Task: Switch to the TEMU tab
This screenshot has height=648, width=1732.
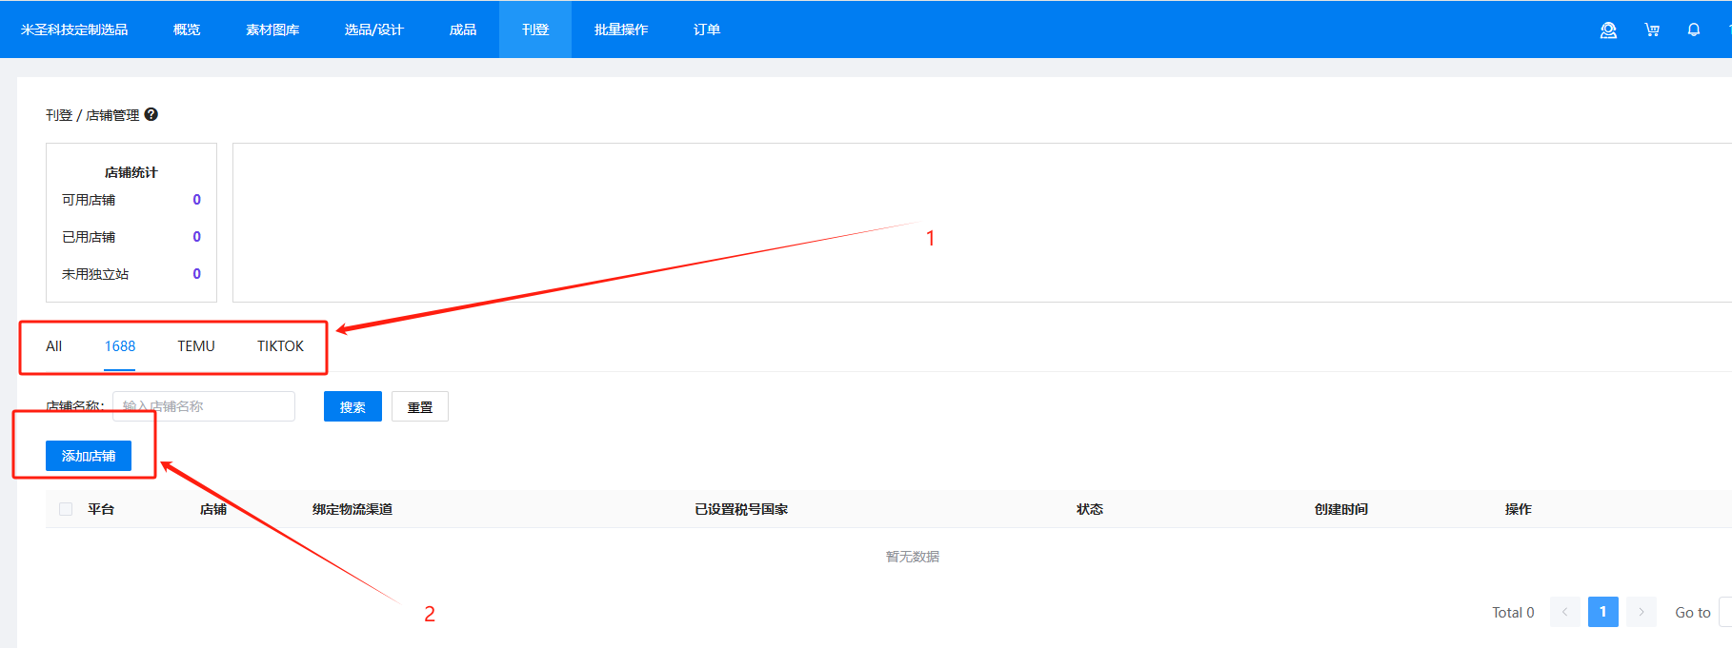Action: [196, 346]
